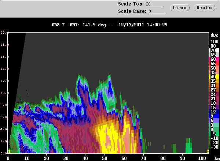The width and height of the screenshot is (220, 161).
Task: Click the 'km' axis unit label
Action: (217, 158)
